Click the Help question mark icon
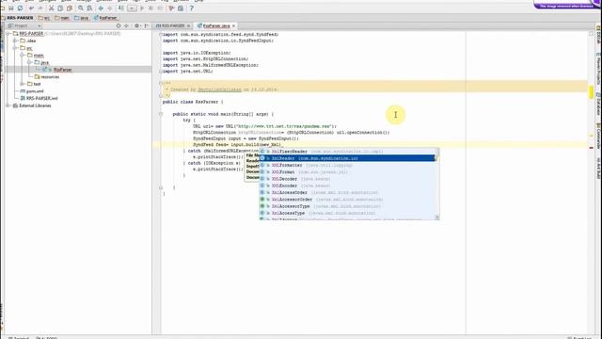 pos(192,8)
